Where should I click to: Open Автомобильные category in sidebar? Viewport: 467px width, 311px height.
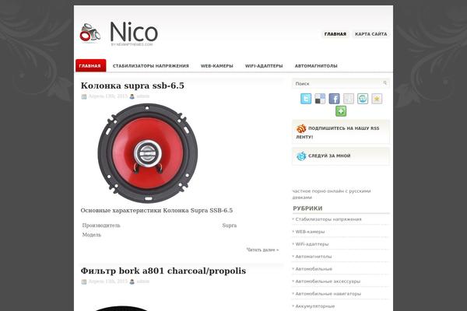[x=314, y=269]
